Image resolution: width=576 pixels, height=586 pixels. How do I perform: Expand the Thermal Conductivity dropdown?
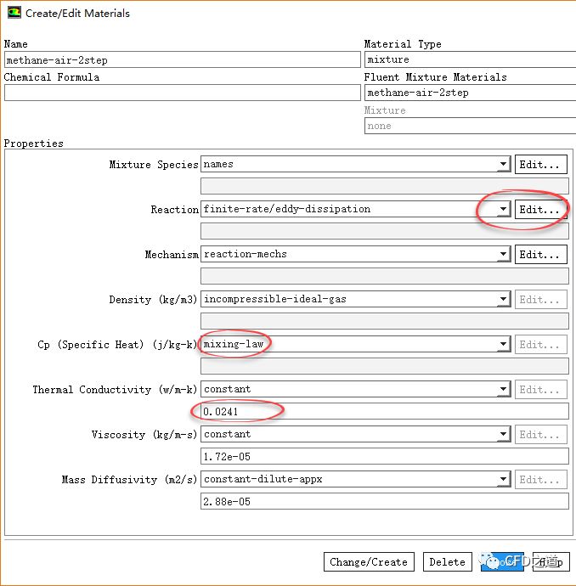pos(503,390)
